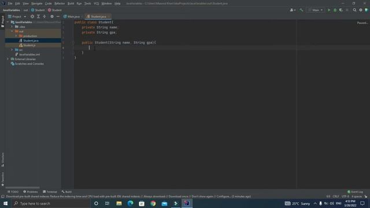Launch Google Chrome from taskbar
This screenshot has width=370, height=208.
[153, 203]
